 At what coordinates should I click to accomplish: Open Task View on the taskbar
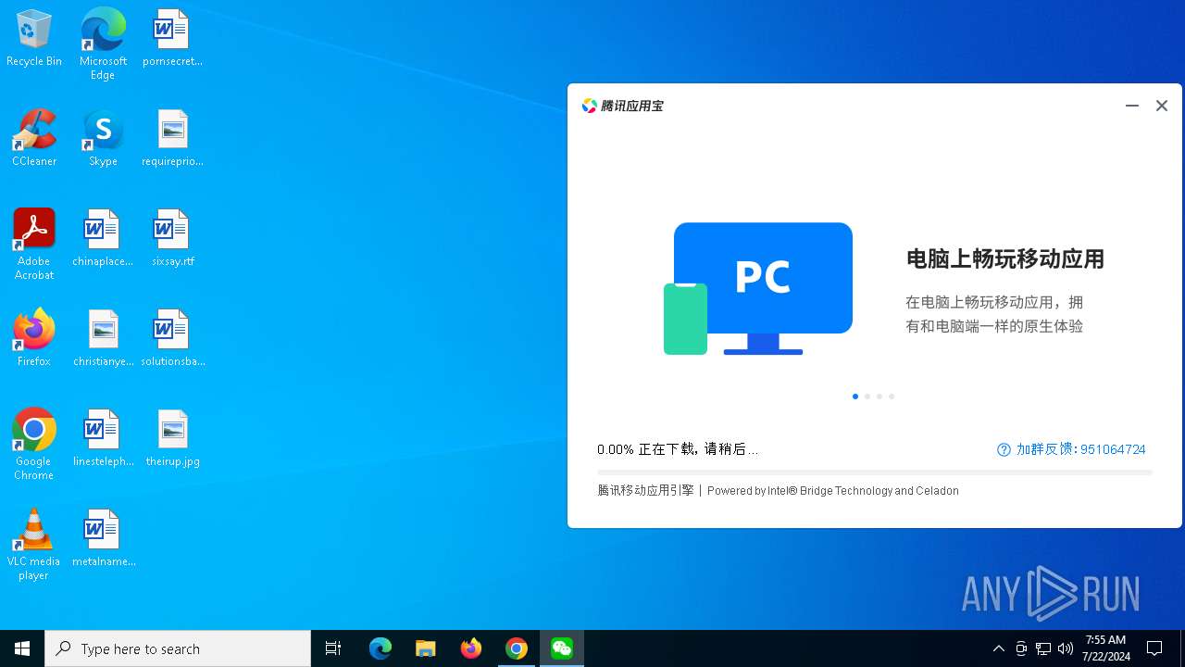point(333,648)
